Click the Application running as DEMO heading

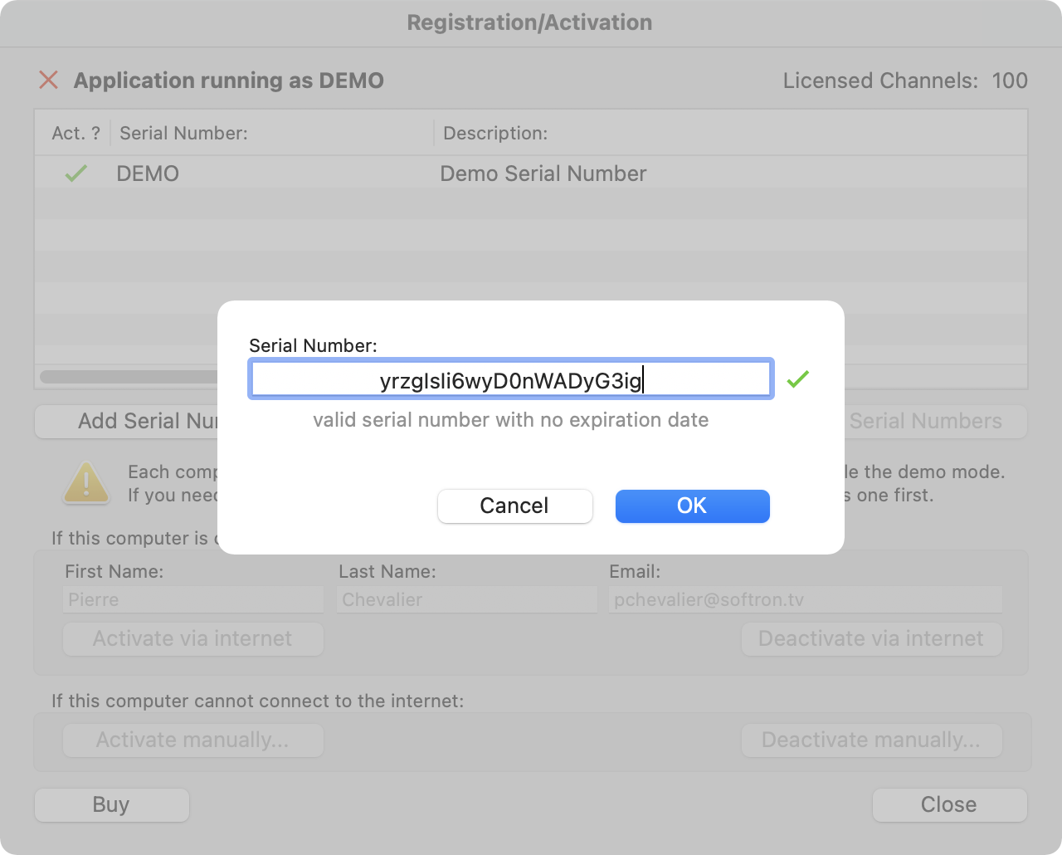pos(229,81)
